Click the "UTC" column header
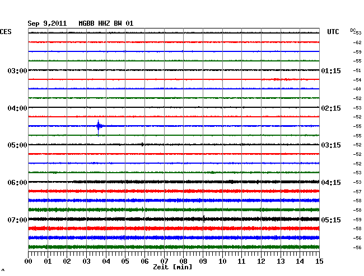364x276 pixels. click(333, 32)
